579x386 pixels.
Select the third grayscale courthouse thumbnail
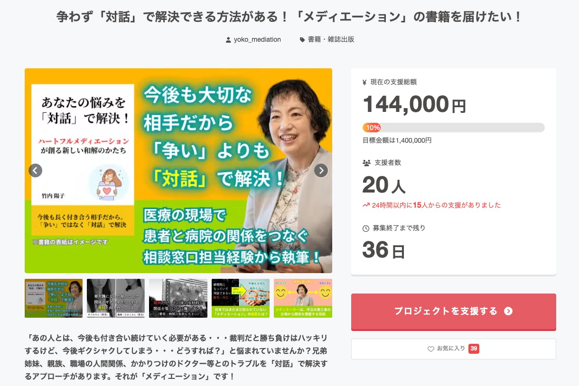(x=178, y=298)
